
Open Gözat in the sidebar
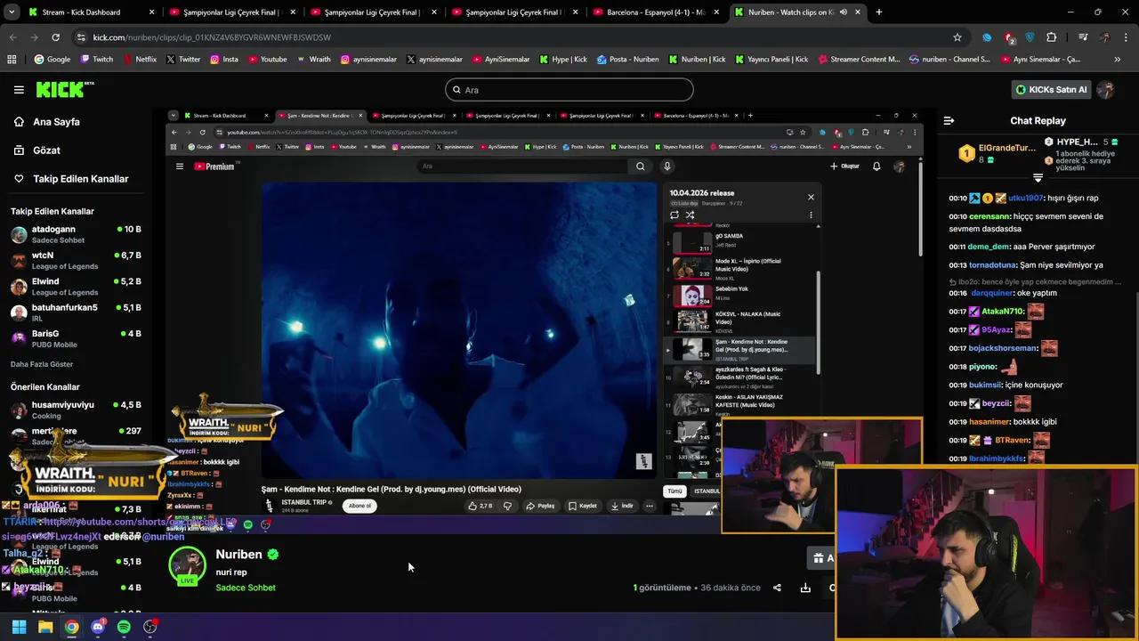pyautogui.click(x=46, y=150)
